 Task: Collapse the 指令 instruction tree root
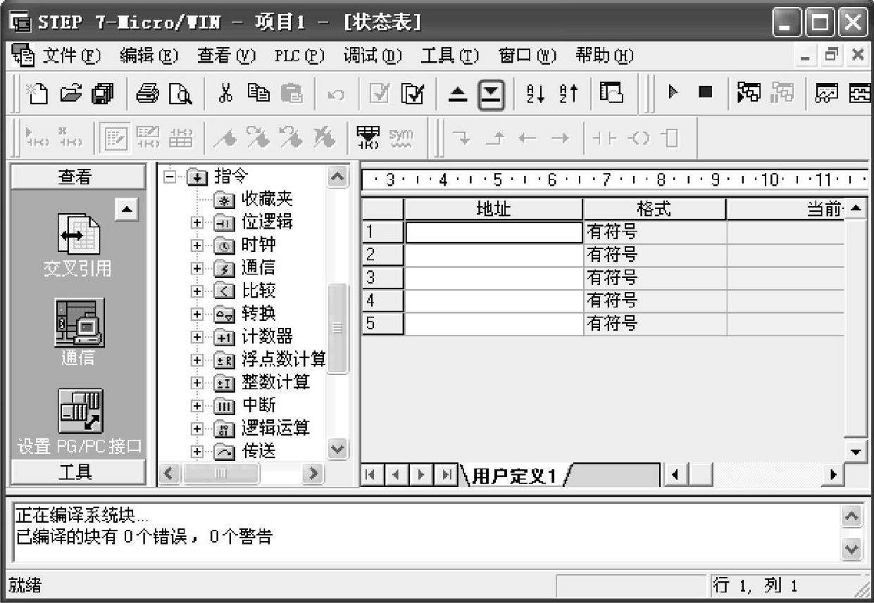tap(169, 177)
